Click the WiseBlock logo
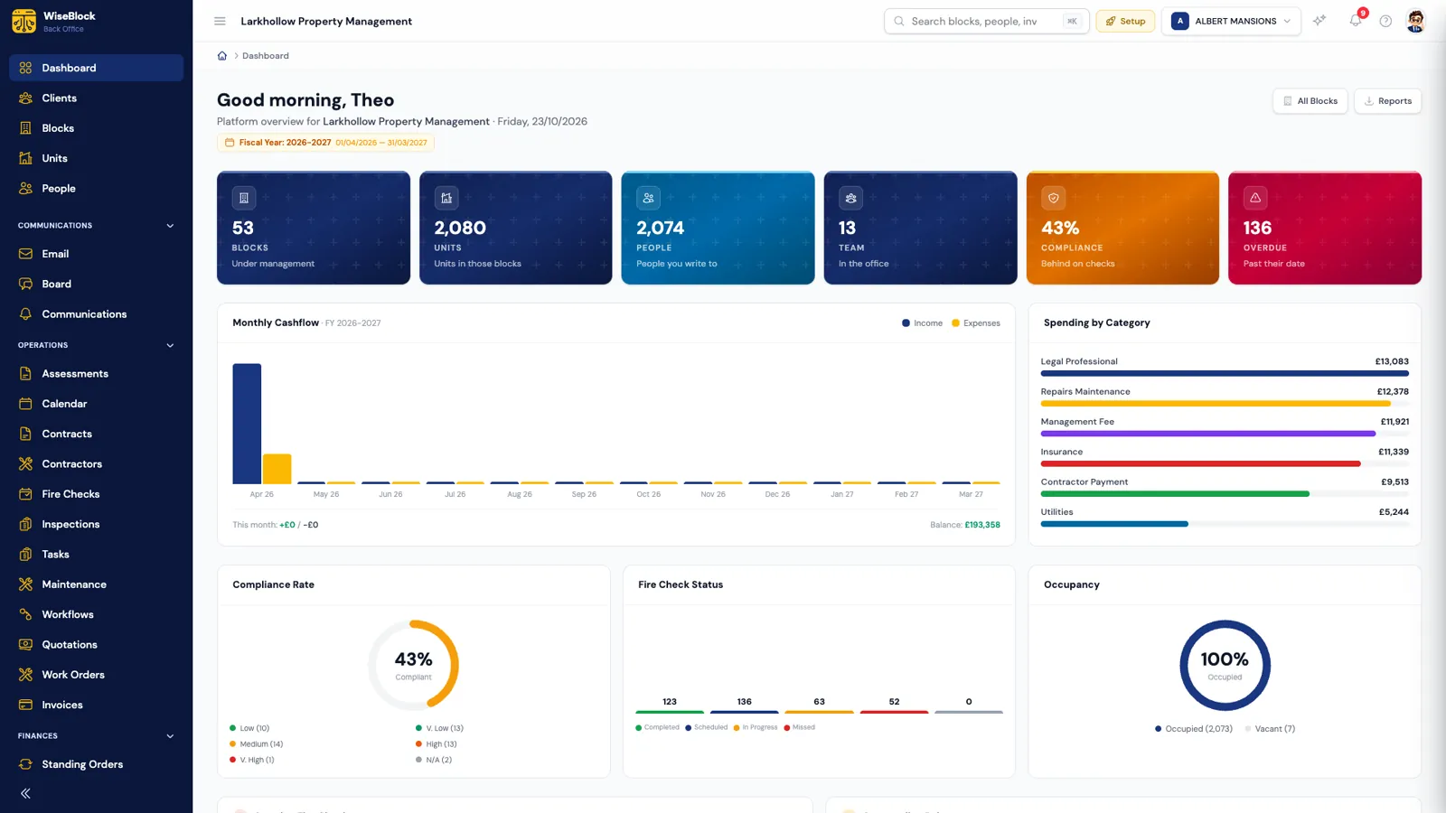The height and width of the screenshot is (813, 1446). (x=24, y=21)
